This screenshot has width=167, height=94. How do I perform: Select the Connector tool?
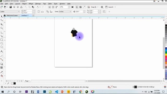(2, 60)
